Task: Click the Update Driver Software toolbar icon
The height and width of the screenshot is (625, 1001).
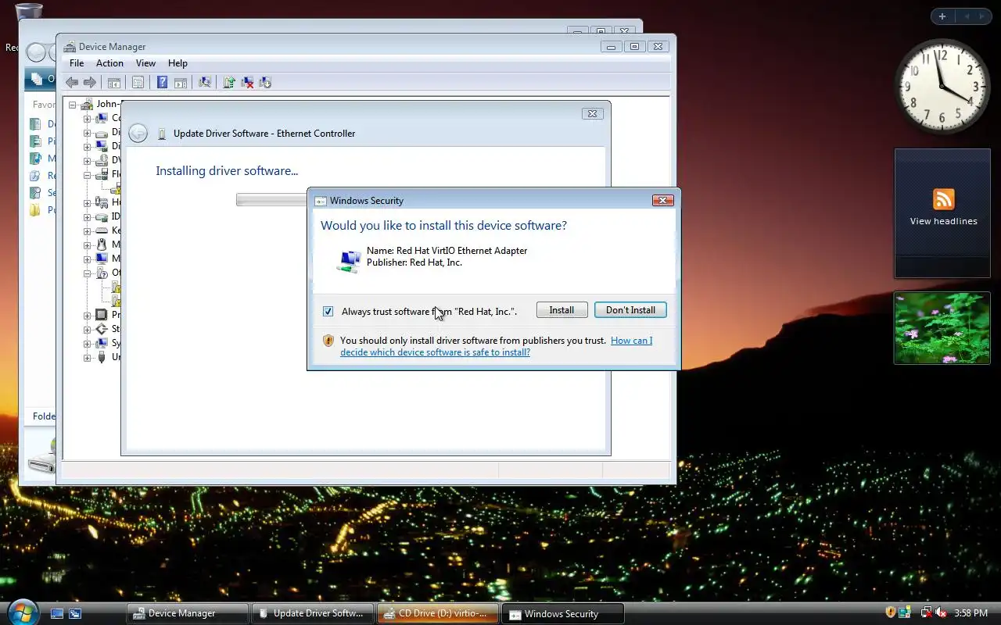Action: pos(229,82)
